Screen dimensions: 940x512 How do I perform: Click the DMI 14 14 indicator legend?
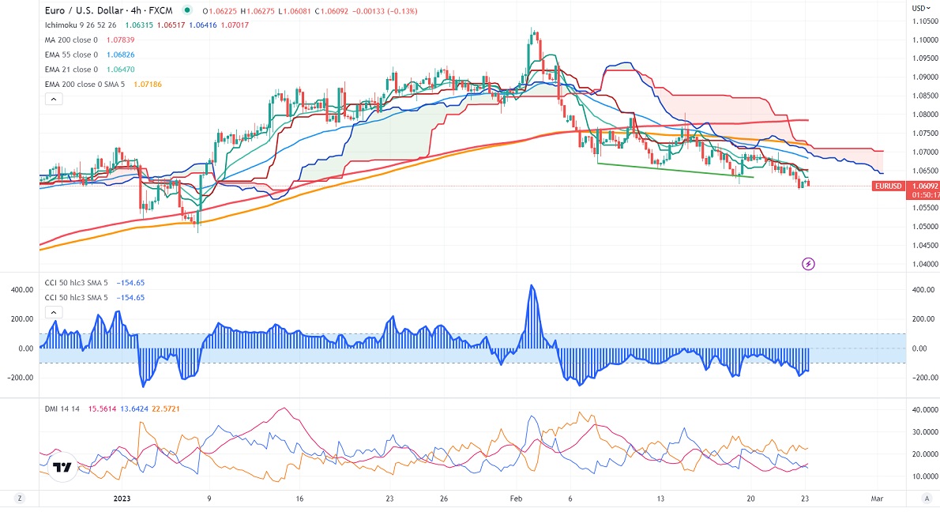(x=59, y=408)
